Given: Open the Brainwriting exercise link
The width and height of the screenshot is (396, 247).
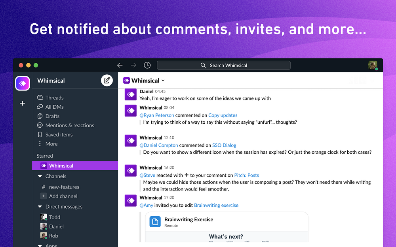Looking at the screenshot, I should pyautogui.click(x=216, y=205).
